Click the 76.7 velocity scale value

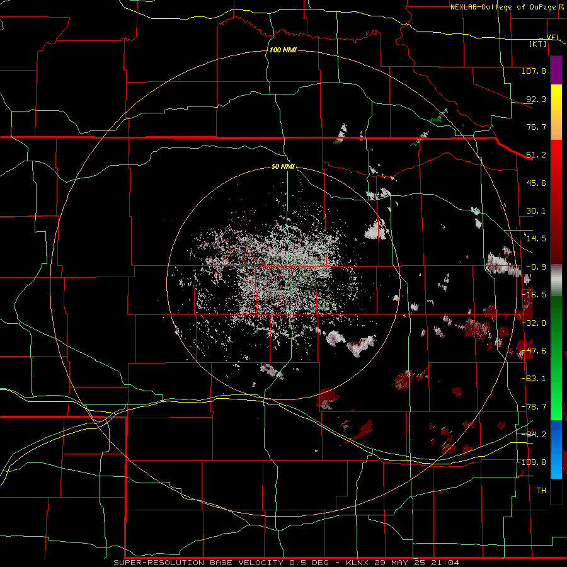click(536, 127)
